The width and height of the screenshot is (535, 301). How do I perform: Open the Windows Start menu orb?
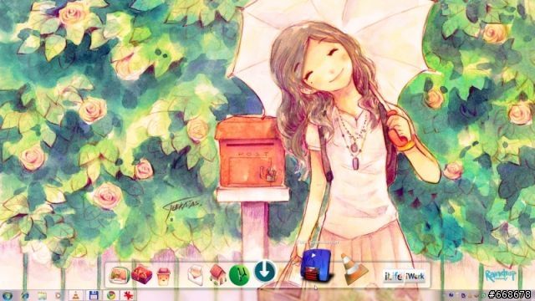pos(8,295)
